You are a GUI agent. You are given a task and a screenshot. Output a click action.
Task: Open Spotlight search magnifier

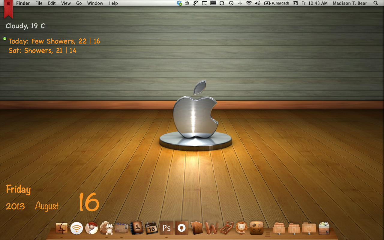[376, 3]
